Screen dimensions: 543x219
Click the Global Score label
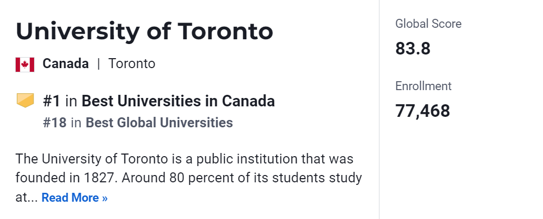pyautogui.click(x=428, y=24)
